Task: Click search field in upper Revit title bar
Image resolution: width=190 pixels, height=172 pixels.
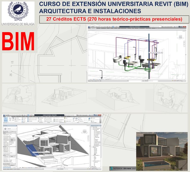Action: 156,27
